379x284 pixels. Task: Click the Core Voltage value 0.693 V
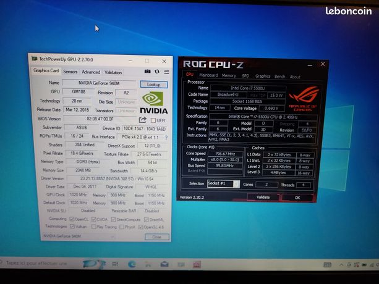(271, 108)
